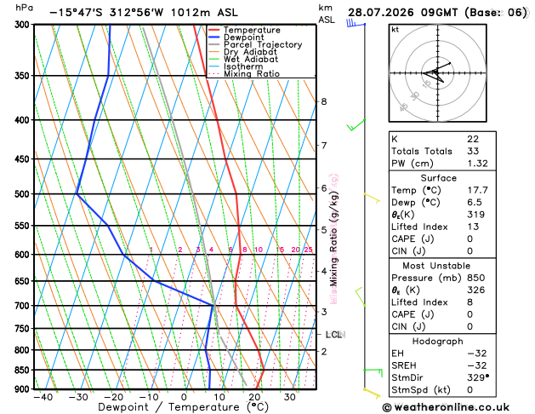Click the Pressure (mb) value '850'

pos(476,278)
